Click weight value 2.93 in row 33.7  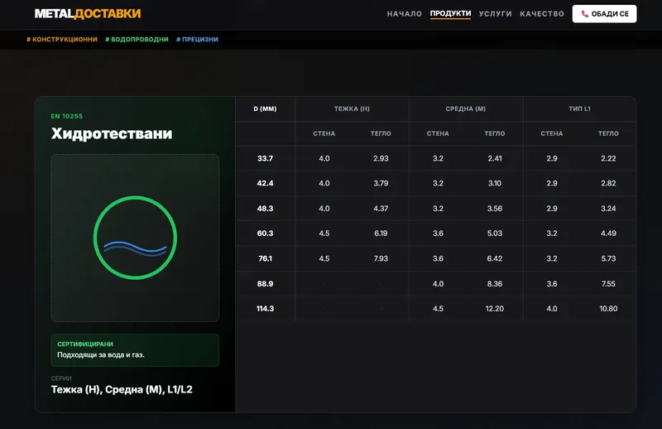(x=381, y=158)
